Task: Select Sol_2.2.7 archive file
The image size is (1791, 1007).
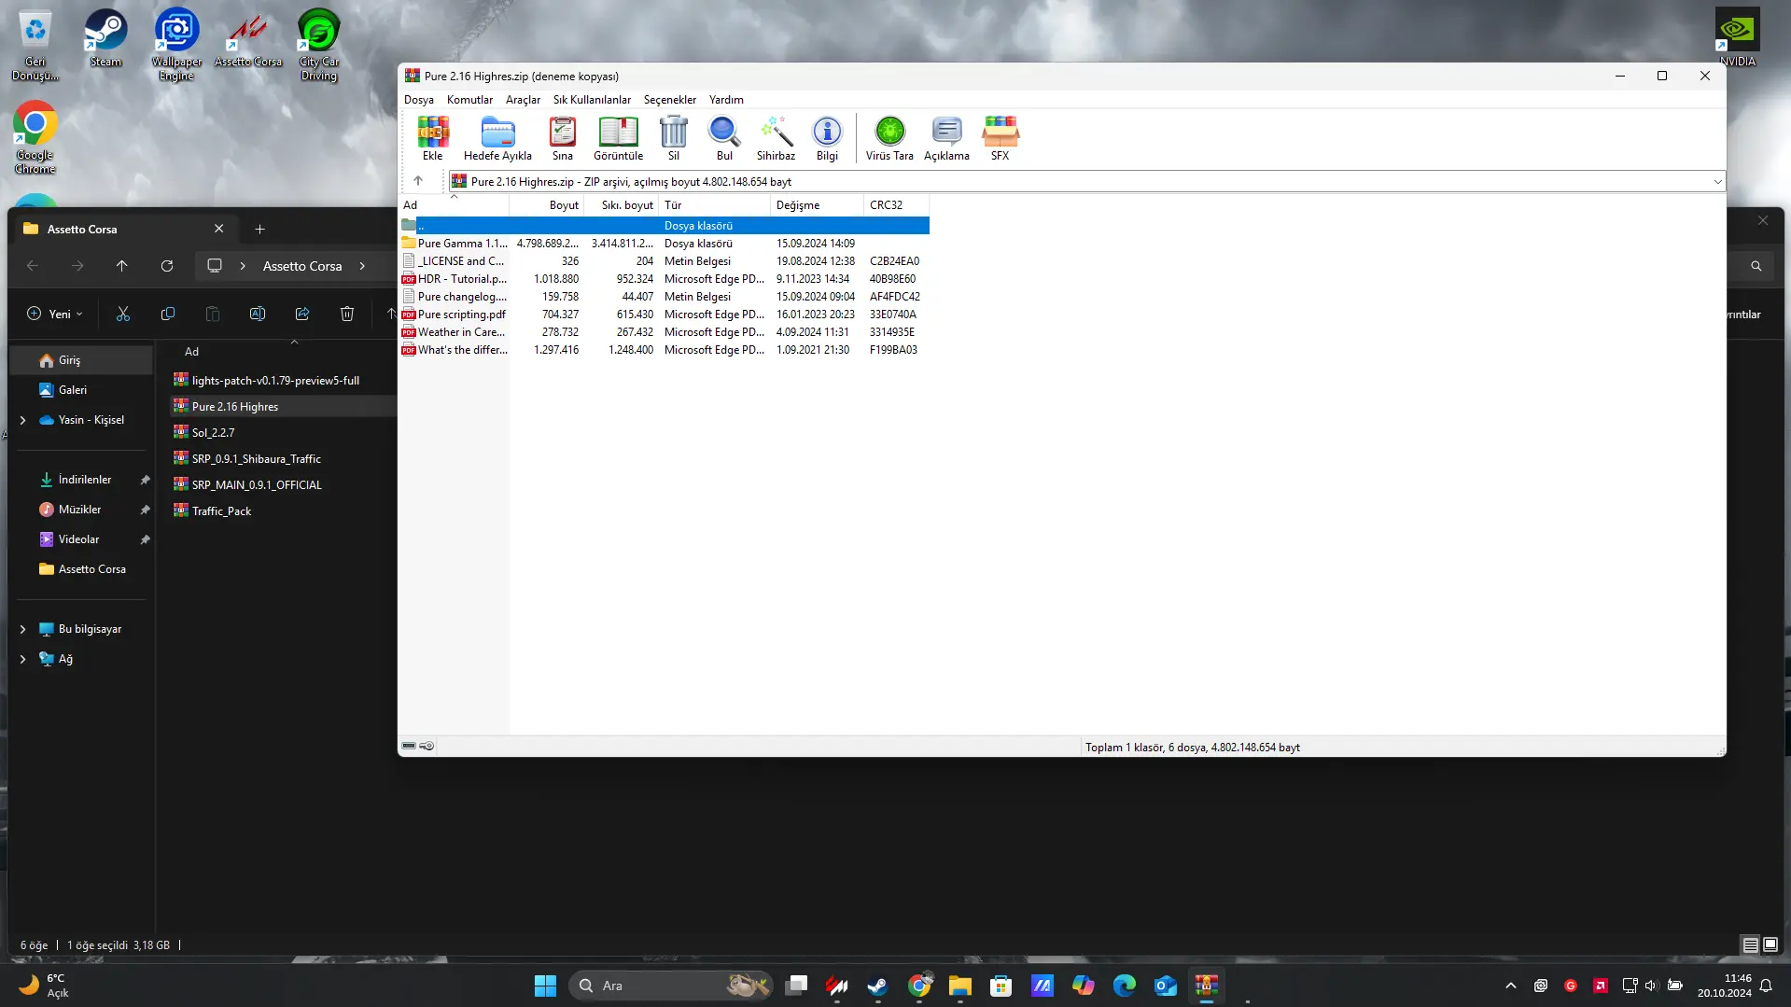Action: (213, 433)
